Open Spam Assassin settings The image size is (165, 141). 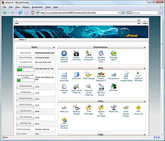(x=101, y=75)
